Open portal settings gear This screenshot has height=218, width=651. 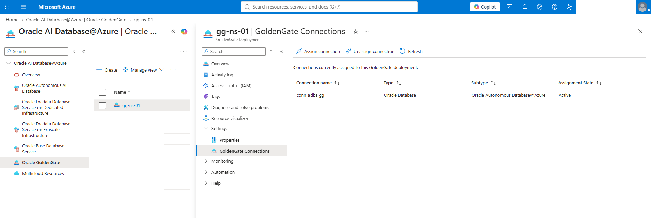pyautogui.click(x=540, y=7)
